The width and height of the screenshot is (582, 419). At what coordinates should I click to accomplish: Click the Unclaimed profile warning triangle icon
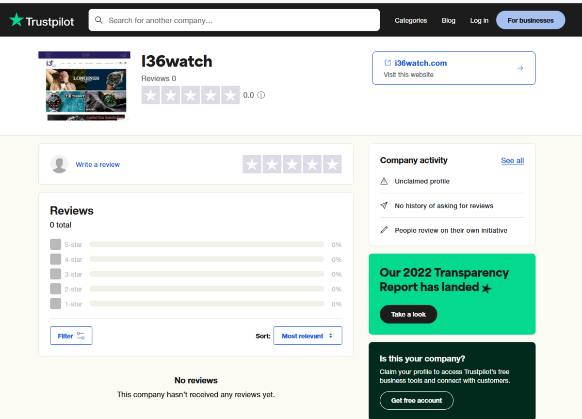(384, 181)
